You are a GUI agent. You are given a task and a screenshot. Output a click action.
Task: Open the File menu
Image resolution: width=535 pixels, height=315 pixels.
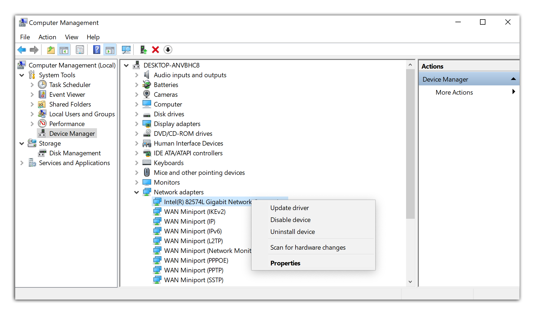pyautogui.click(x=25, y=37)
